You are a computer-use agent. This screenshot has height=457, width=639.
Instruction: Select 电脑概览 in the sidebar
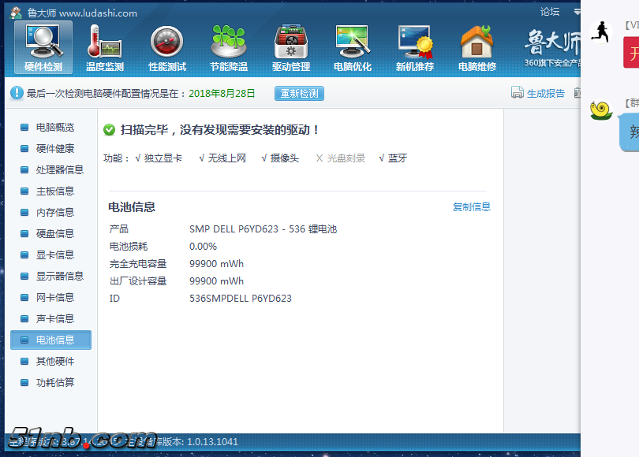pyautogui.click(x=54, y=127)
